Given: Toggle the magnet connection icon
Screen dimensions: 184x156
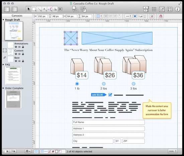Looking at the screenshot, I should [161, 16].
